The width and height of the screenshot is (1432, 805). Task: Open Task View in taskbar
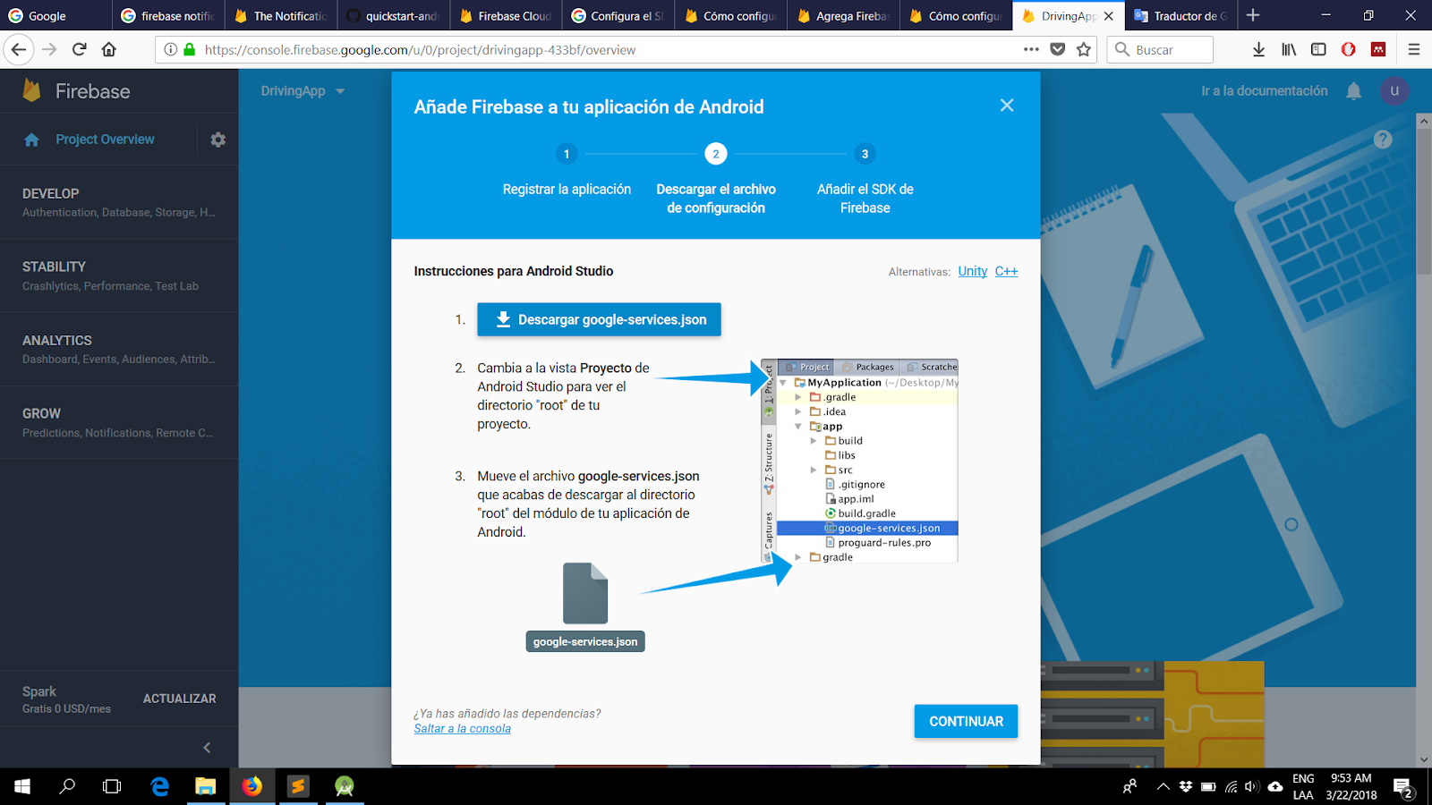pos(112,786)
